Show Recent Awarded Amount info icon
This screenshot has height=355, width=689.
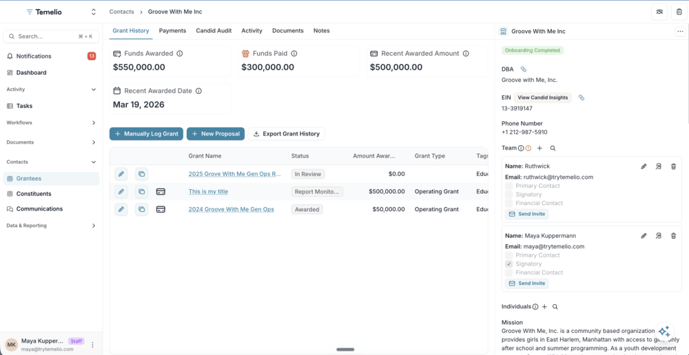(x=466, y=54)
